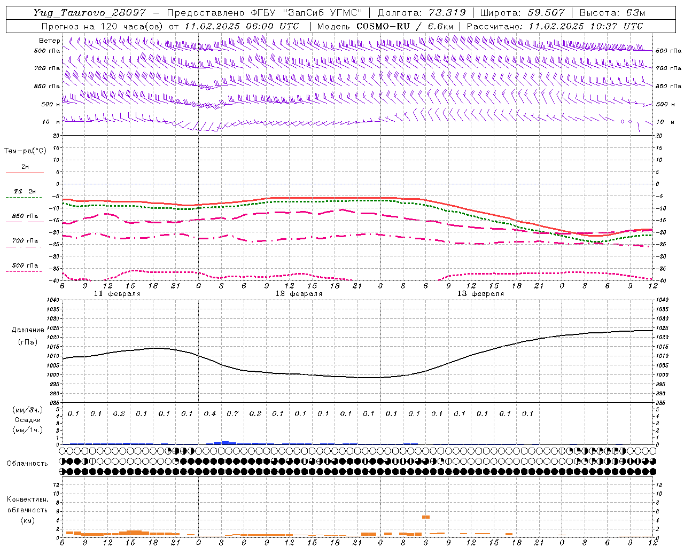Image resolution: width=684 pixels, height=547 pixels.
Task: Click the Тем-ра(°C) temperature label
Action: click(25, 151)
